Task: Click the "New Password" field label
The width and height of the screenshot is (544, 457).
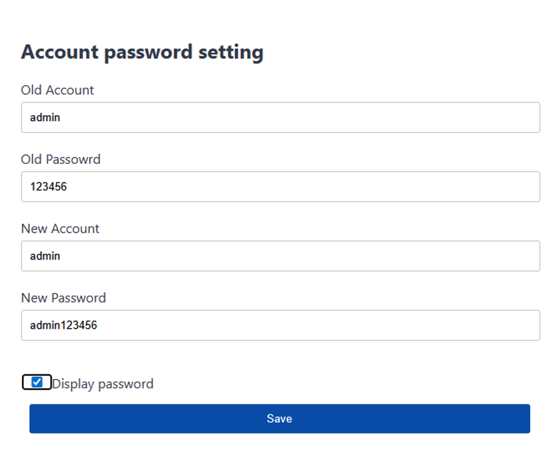Action: click(x=63, y=297)
